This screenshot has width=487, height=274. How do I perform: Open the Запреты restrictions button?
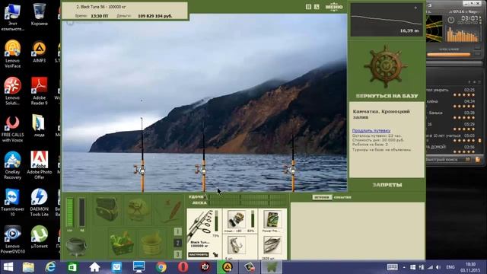click(387, 185)
